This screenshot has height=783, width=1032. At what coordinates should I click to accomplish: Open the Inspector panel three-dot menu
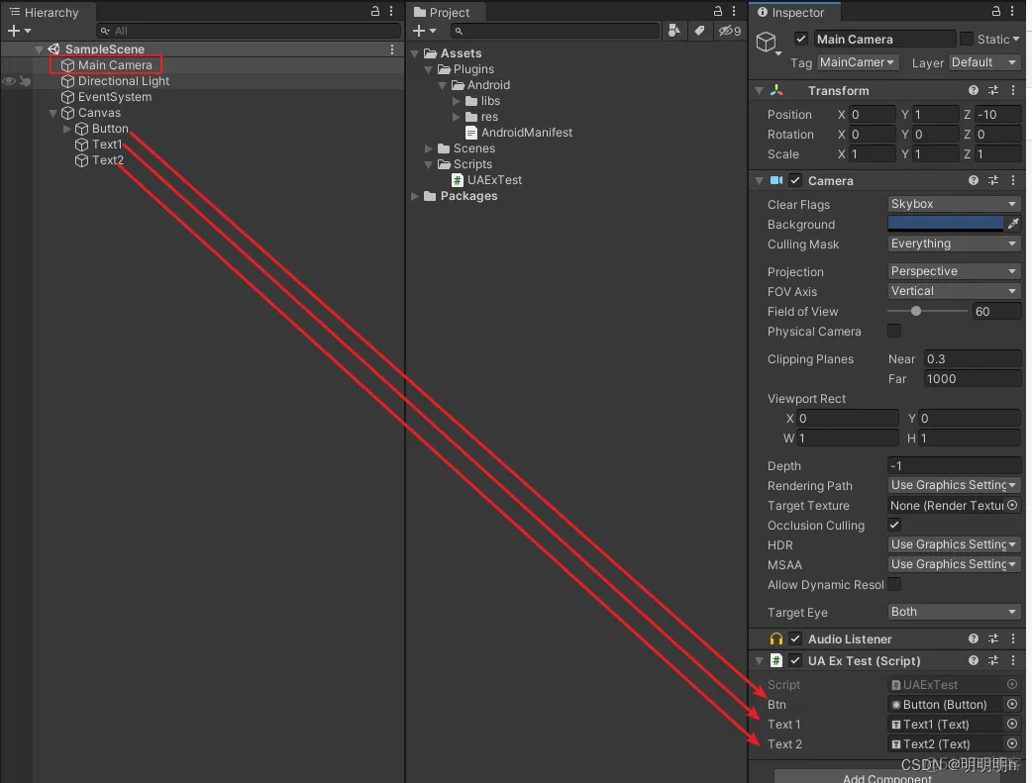[x=1012, y=11]
